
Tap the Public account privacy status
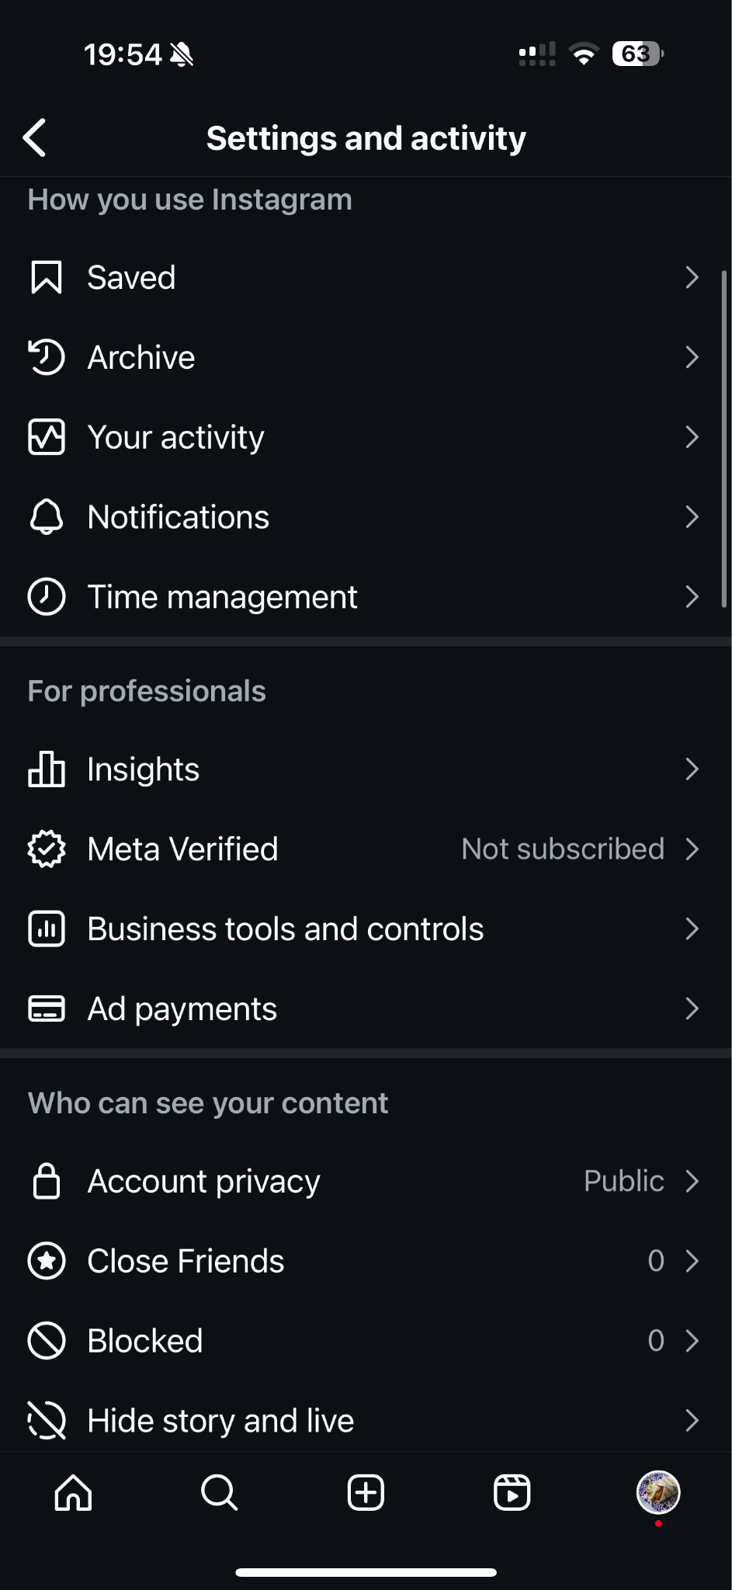click(623, 1181)
